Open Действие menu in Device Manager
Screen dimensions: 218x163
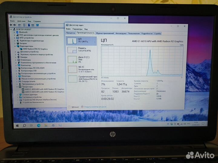coord(21,21)
